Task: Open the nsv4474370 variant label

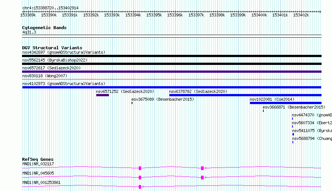Action: pyautogui.click(x=312, y=115)
